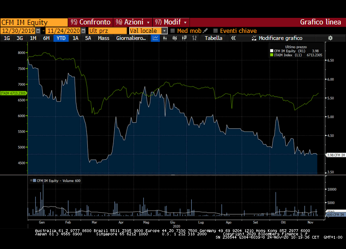
Task: Click the Ult prz field
Action: tap(108, 31)
